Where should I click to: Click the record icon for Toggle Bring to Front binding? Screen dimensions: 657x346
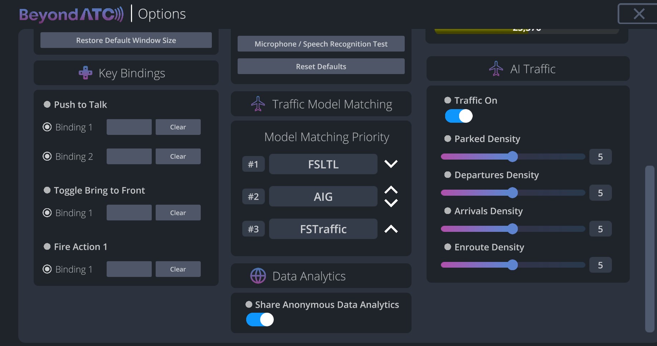point(47,213)
